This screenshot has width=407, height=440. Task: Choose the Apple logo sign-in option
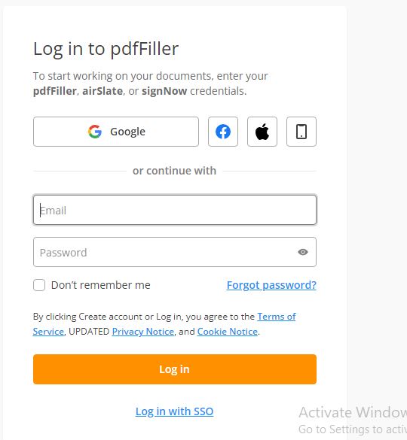[x=262, y=132]
